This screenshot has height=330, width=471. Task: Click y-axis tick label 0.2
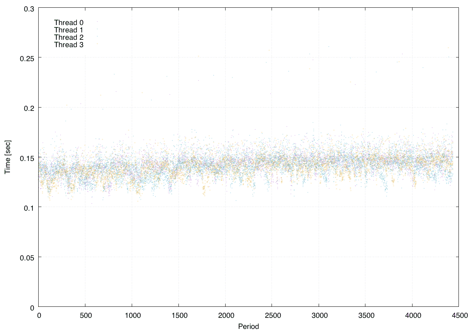pyautogui.click(x=29, y=108)
